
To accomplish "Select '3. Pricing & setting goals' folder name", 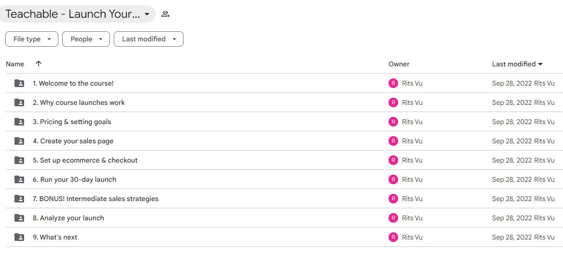I will click(72, 122).
